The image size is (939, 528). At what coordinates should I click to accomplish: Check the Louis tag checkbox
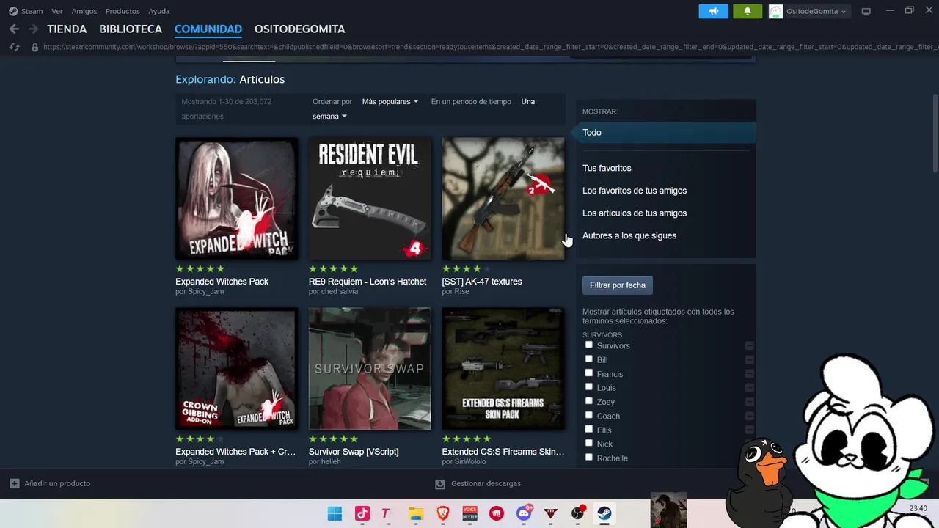tap(588, 386)
